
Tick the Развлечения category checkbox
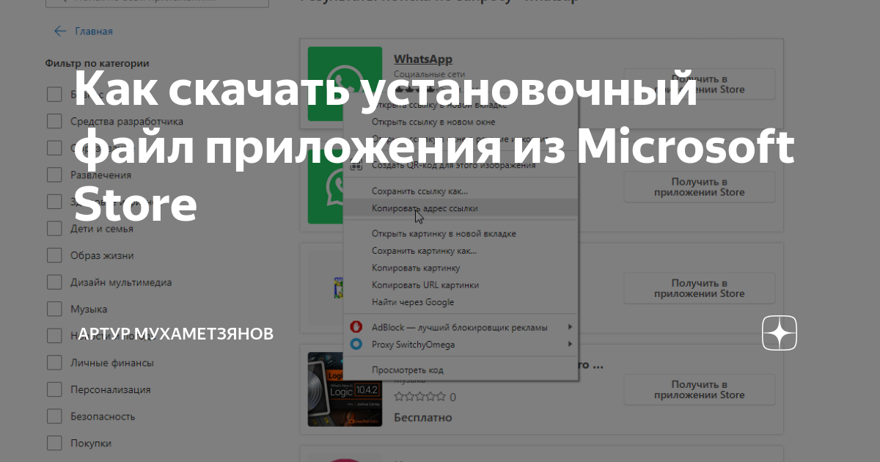coord(54,175)
